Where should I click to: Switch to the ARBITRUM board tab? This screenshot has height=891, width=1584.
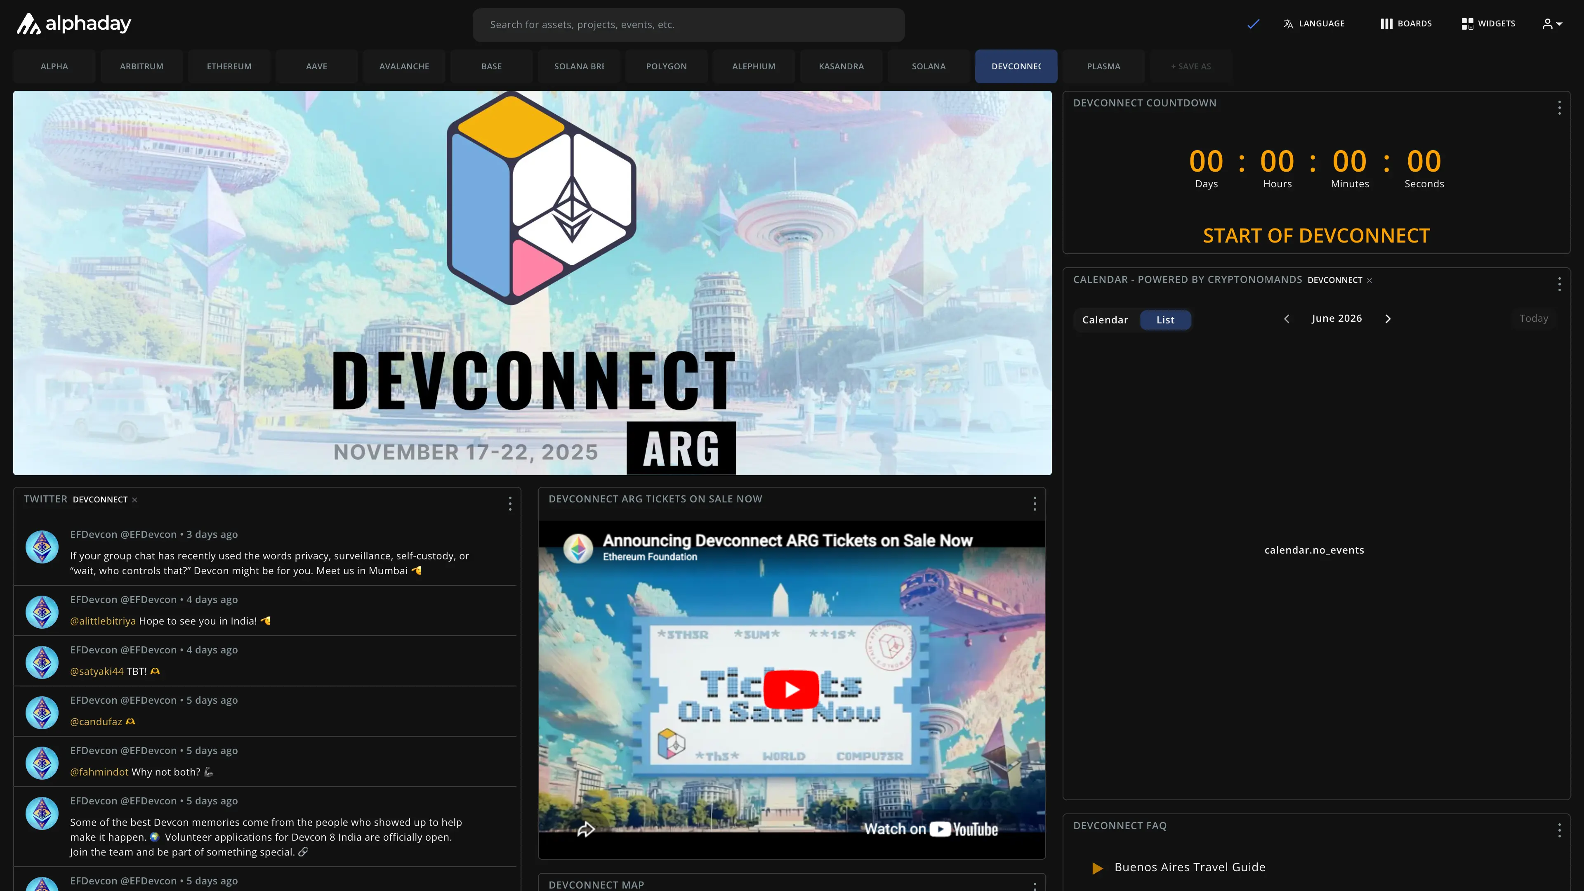pos(141,66)
